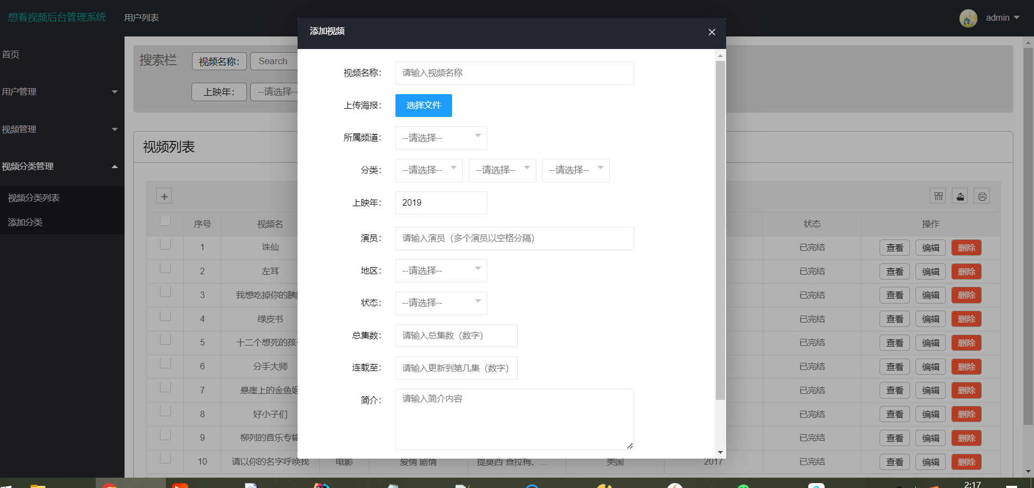Click 查看 for row 4 绿皮书
This screenshot has height=488, width=1034.
pos(895,319)
